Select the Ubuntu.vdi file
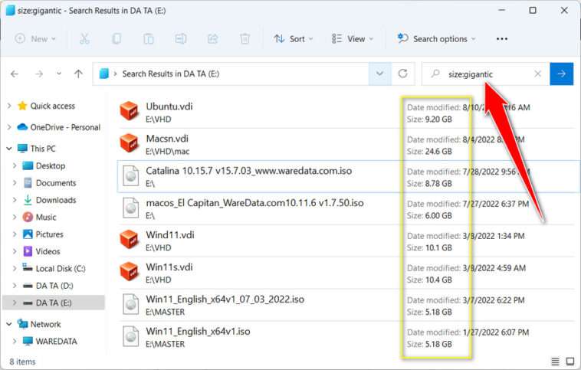This screenshot has width=581, height=370. coord(346,112)
